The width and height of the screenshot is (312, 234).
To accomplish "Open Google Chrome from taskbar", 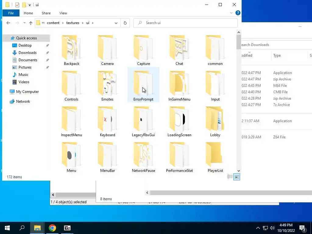I will click(52, 228).
